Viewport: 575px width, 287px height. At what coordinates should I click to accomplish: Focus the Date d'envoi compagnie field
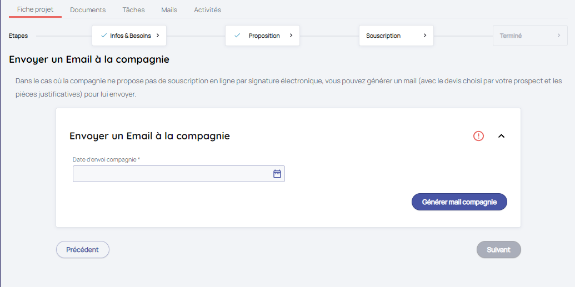(172, 174)
